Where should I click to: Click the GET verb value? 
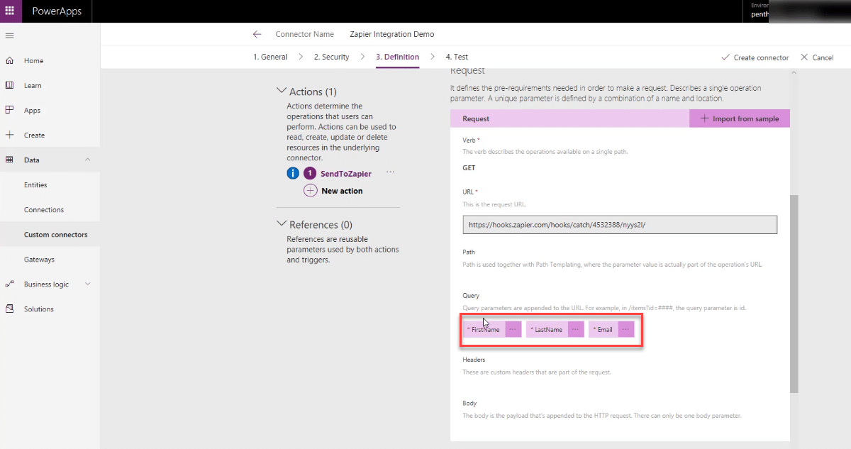point(469,168)
